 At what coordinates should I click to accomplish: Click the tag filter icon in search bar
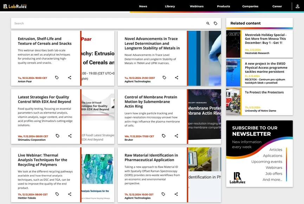coord(215,23)
